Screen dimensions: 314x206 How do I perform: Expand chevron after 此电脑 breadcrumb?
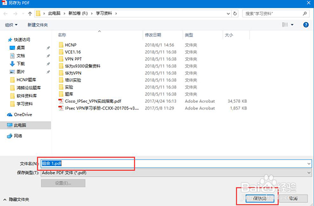click(64, 14)
